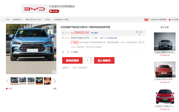Click the 降价通知 price alert link

tap(95, 33)
